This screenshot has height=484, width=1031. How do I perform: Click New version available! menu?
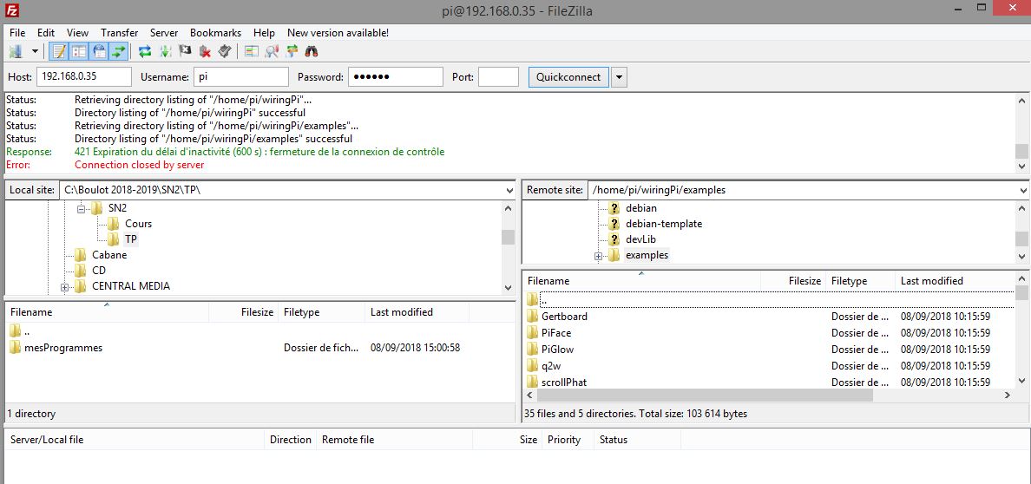click(x=338, y=32)
